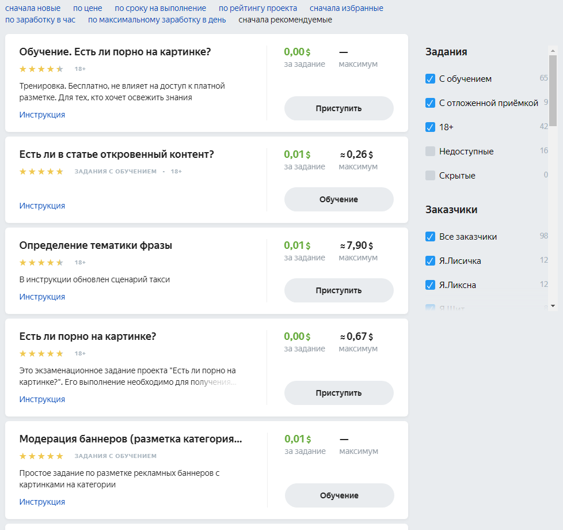Uncheck the "Все заказчики" checkbox

coord(429,236)
